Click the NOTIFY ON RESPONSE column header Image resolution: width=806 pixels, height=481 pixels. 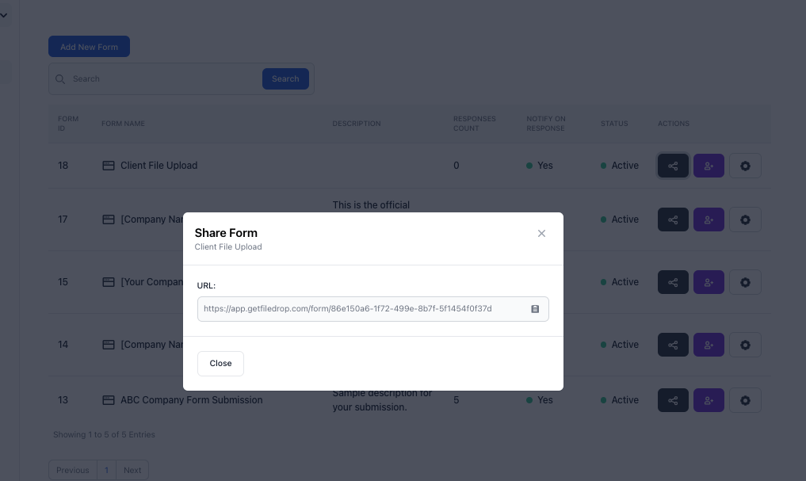(545, 124)
